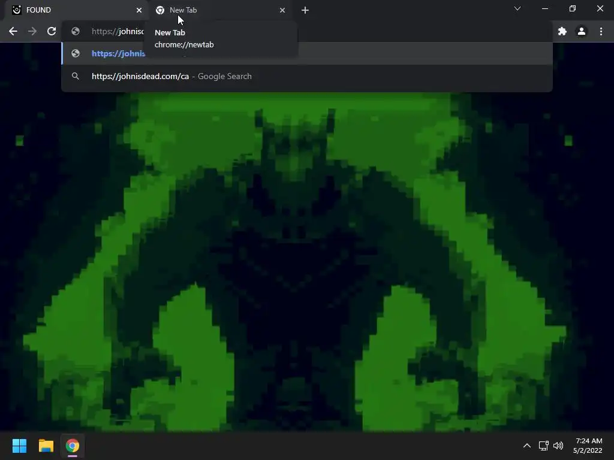This screenshot has width=614, height=460.
Task: Close the FOUND tab
Action: (139, 10)
